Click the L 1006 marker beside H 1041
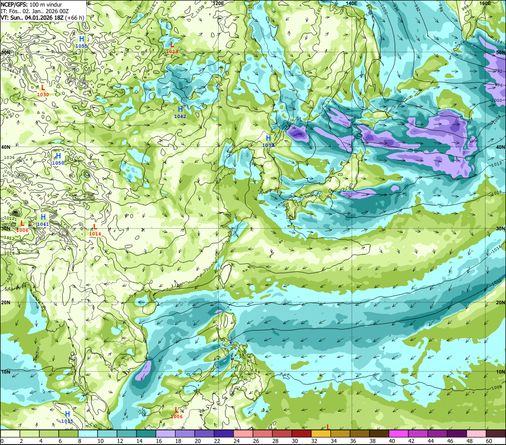506x445 pixels. [22, 226]
